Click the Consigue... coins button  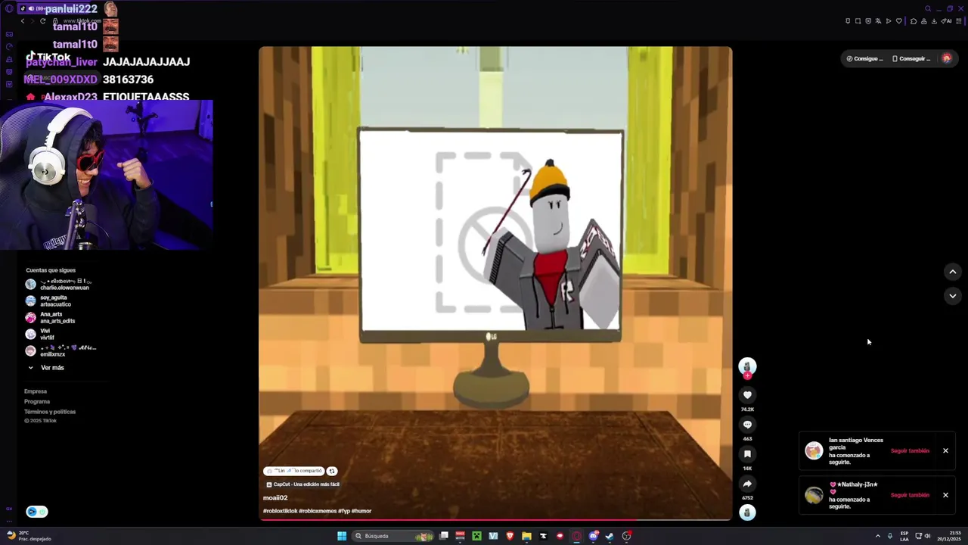coord(864,58)
